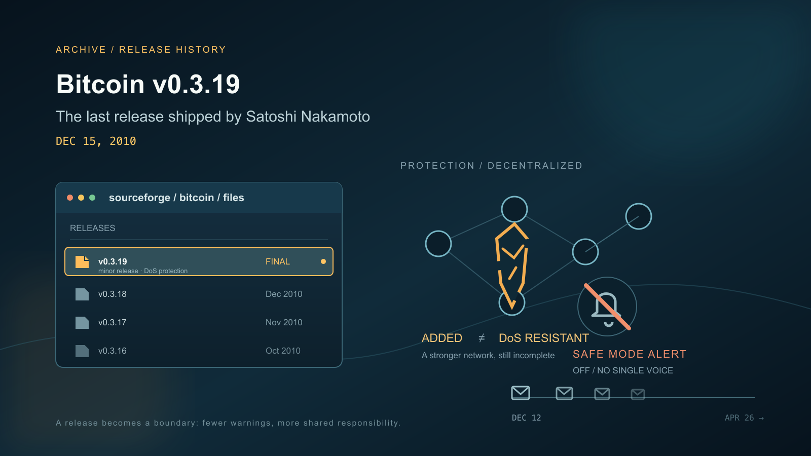811x456 pixels.
Task: Click the v0.3.18 file icon
Action: [82, 294]
